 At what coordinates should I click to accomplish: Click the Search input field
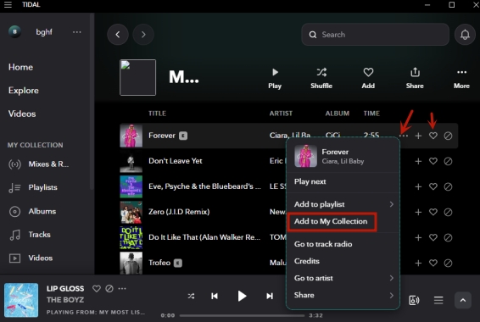click(x=376, y=35)
